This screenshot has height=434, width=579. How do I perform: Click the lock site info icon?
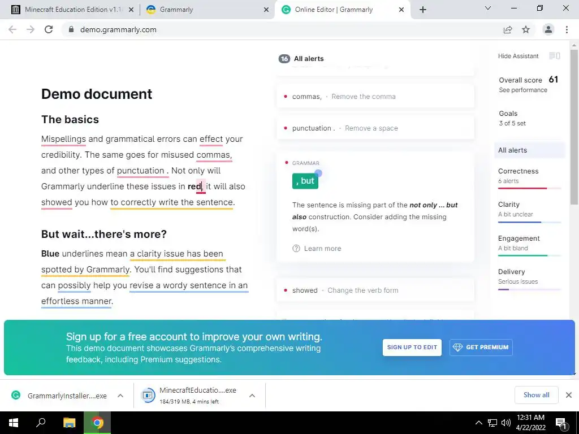(x=71, y=29)
